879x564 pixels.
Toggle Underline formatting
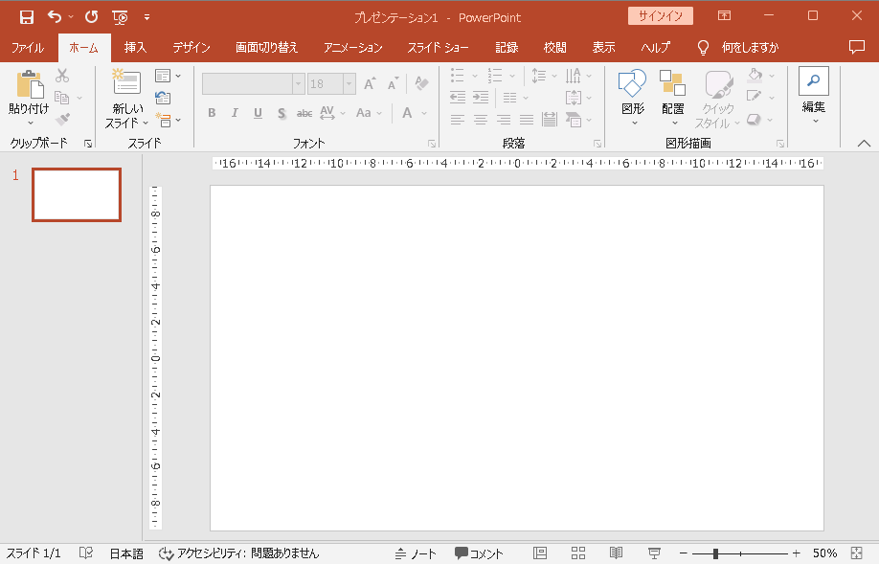[x=258, y=113]
